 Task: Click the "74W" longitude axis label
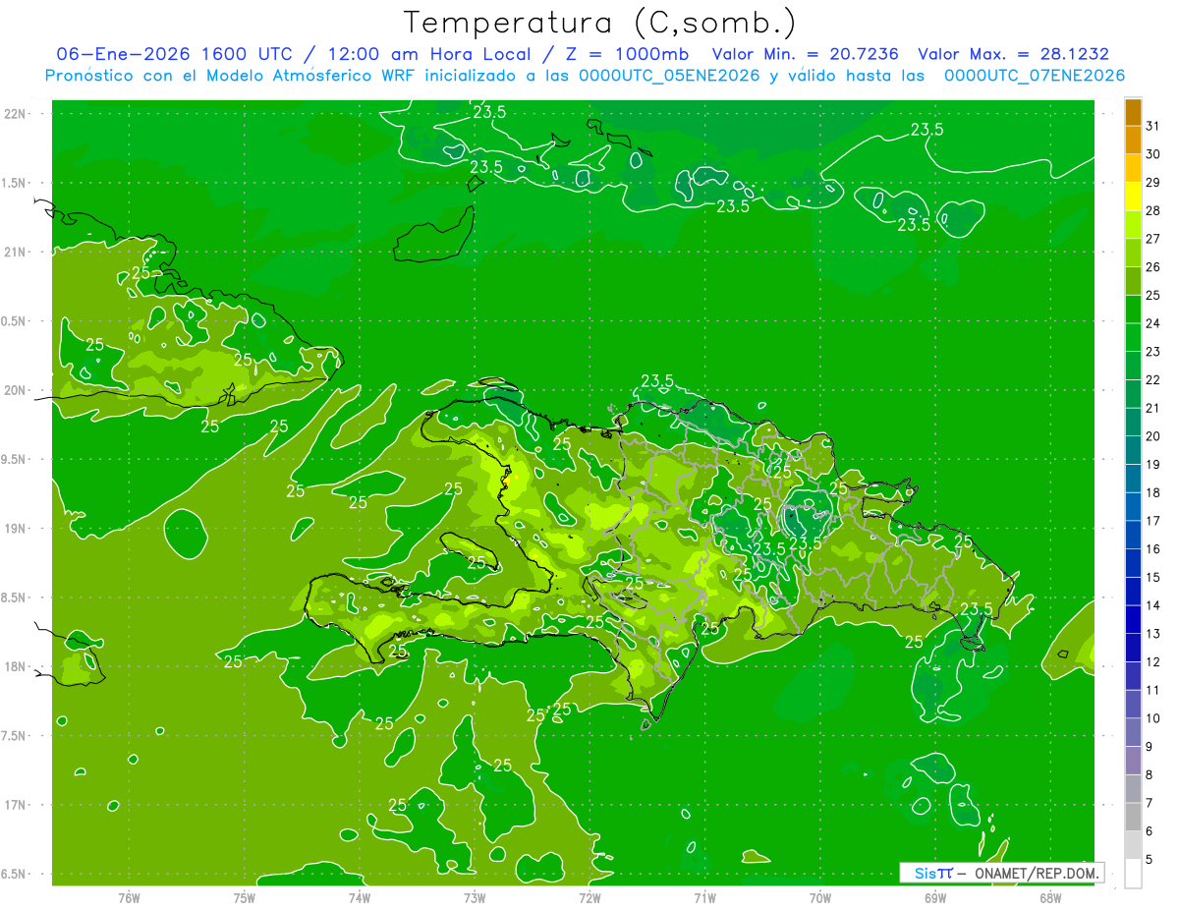(359, 897)
